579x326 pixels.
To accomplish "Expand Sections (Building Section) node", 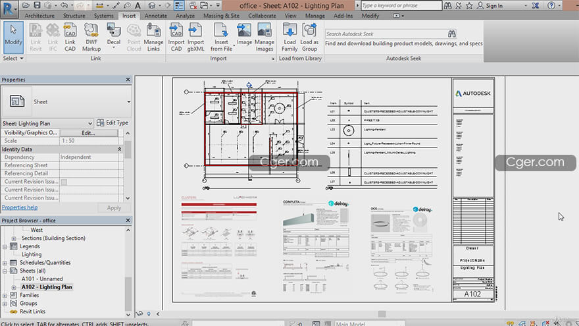I will [x=14, y=238].
